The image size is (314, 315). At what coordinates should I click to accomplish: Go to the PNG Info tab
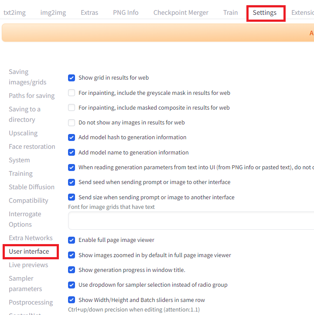tap(126, 13)
